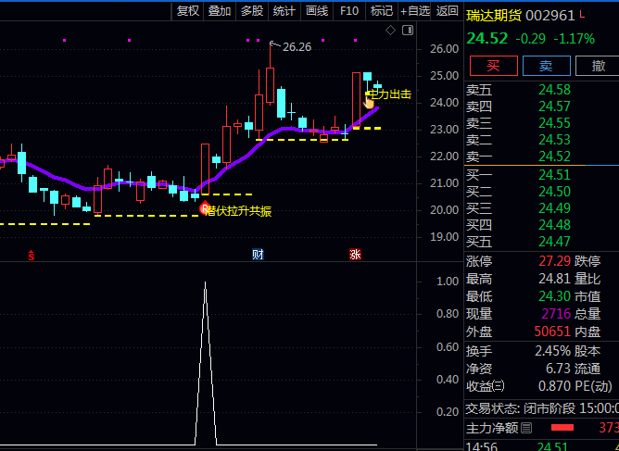This screenshot has height=451, width=619.
Task: Select 买二 price 24.50
Action: (x=554, y=192)
